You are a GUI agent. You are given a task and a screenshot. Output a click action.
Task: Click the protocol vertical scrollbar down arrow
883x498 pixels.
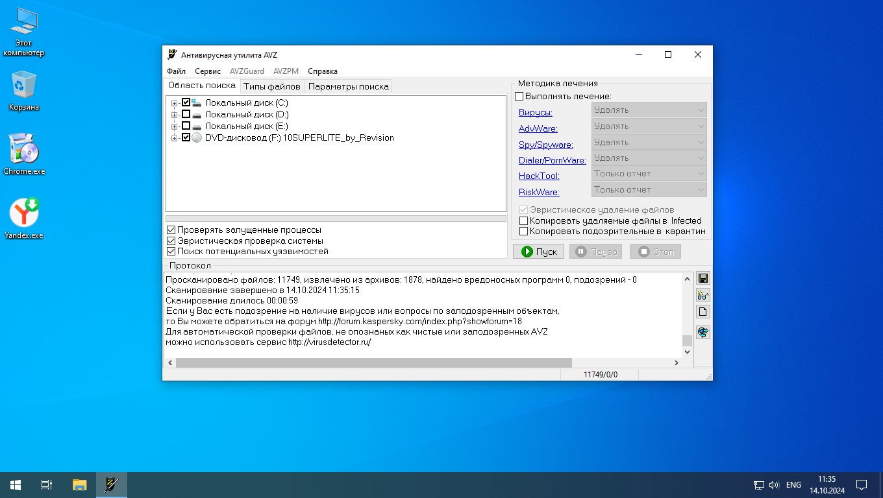pyautogui.click(x=688, y=351)
